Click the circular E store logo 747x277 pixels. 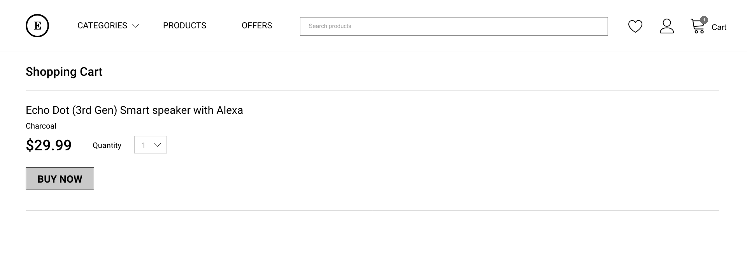pos(37,26)
